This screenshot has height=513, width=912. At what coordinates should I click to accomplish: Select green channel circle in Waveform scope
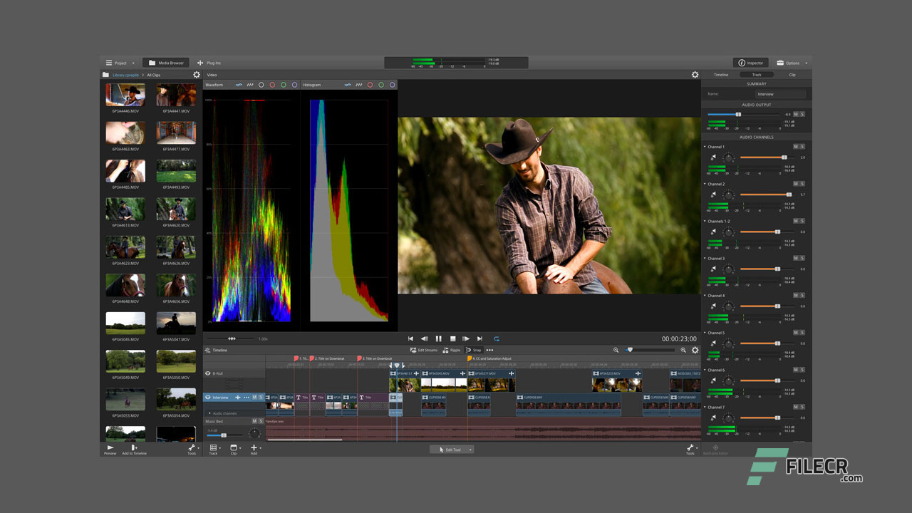[284, 85]
